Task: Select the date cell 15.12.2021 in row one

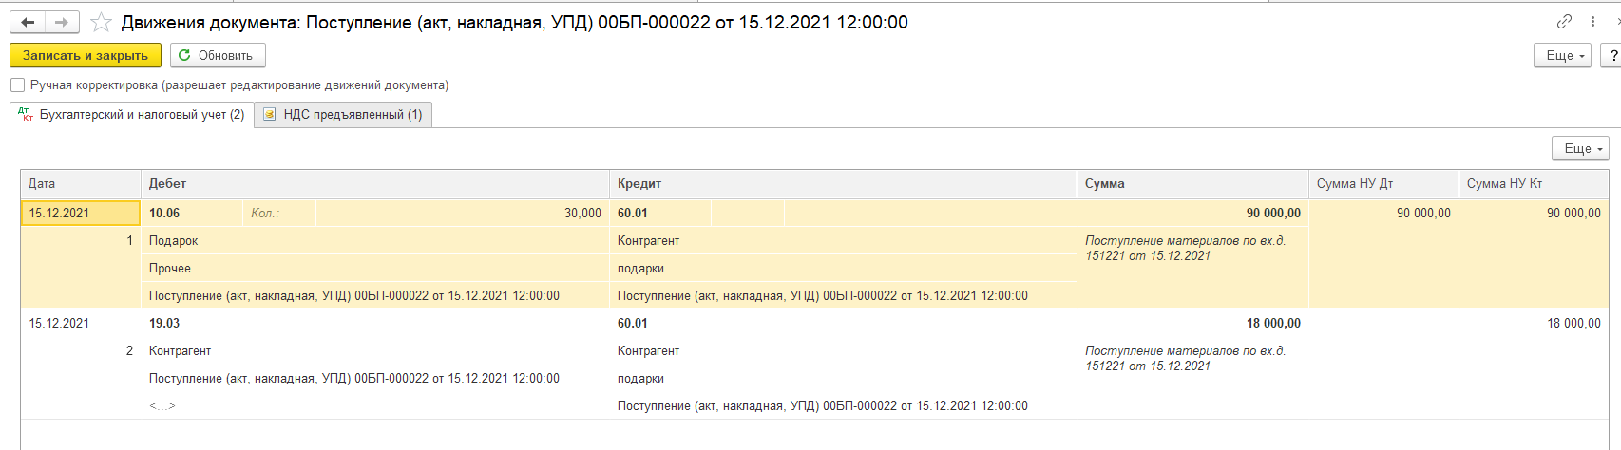Action: pyautogui.click(x=80, y=213)
